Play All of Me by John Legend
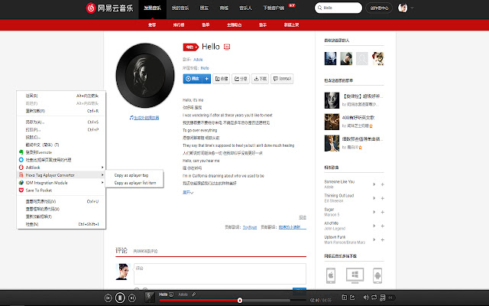 [x=374, y=226]
